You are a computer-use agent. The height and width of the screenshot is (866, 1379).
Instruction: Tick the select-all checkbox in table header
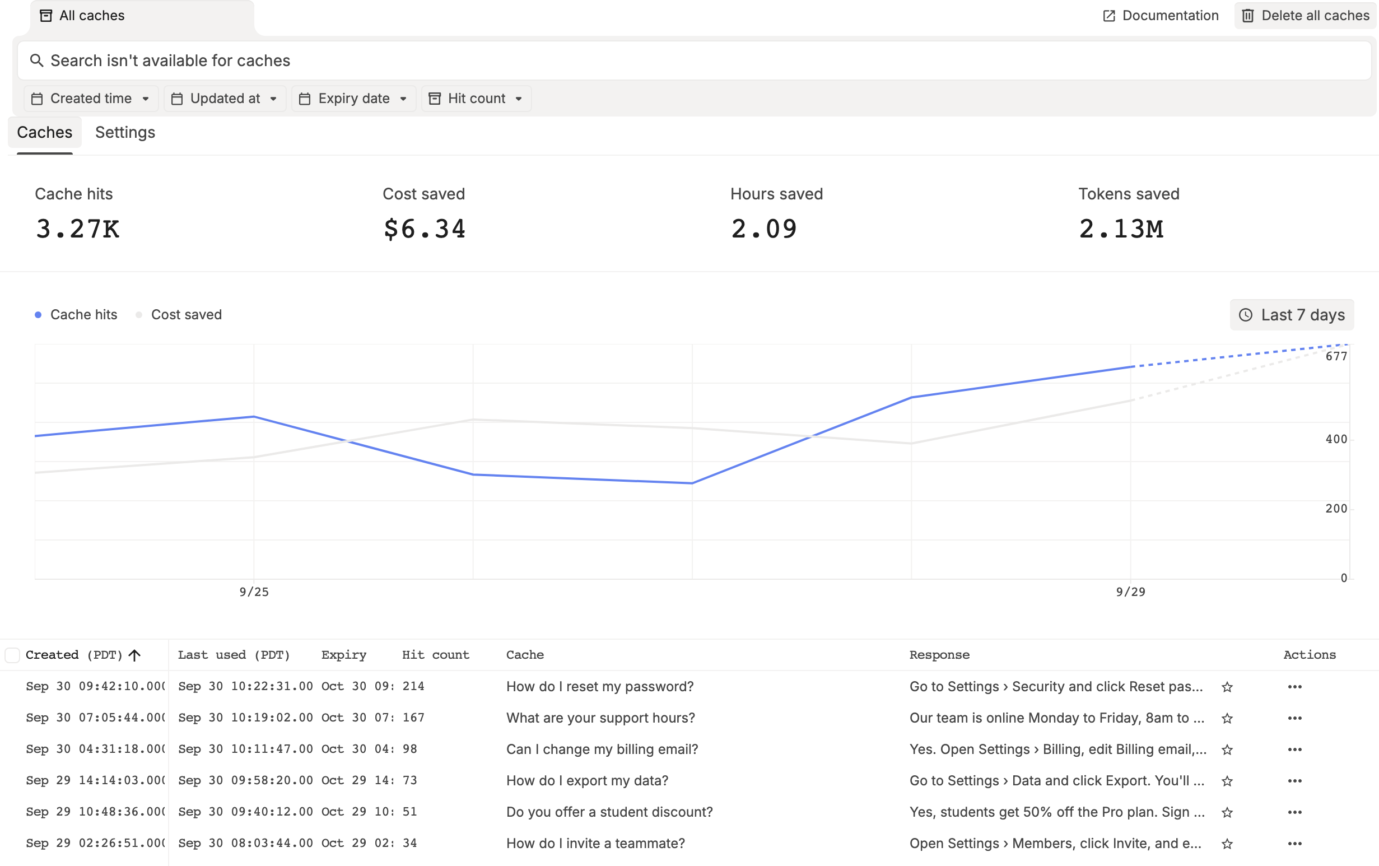(x=12, y=655)
